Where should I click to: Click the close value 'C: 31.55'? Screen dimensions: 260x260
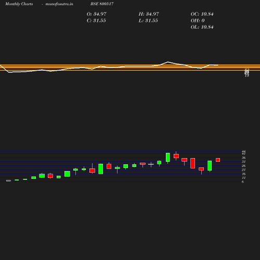click(96, 21)
